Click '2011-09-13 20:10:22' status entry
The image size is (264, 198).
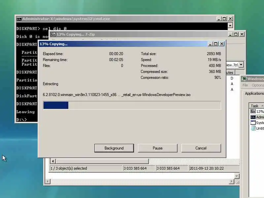[x=207, y=168]
